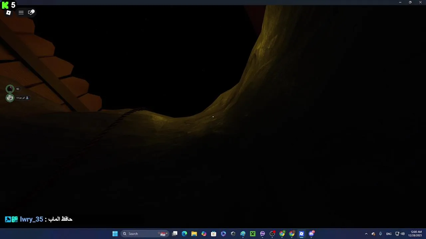Screen dimensions: 426x239
Task: Open the purple chat app taskbar icon
Action: (262, 234)
